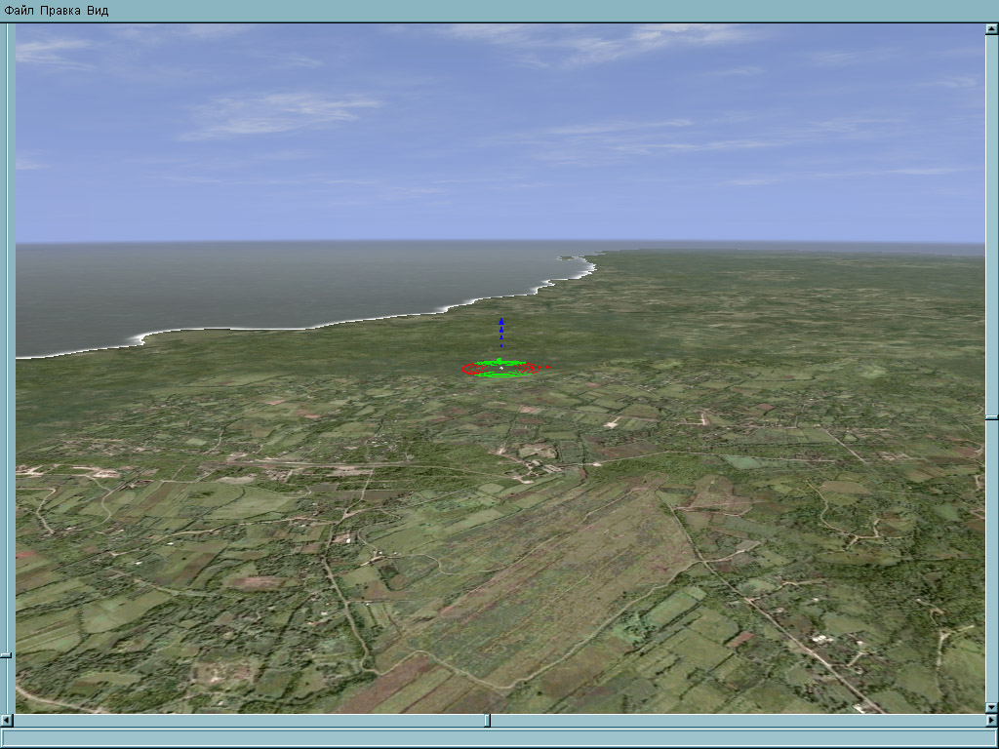This screenshot has width=999, height=749.
Task: Click the horizontal scrollbar thumb marker
Action: (x=488, y=721)
